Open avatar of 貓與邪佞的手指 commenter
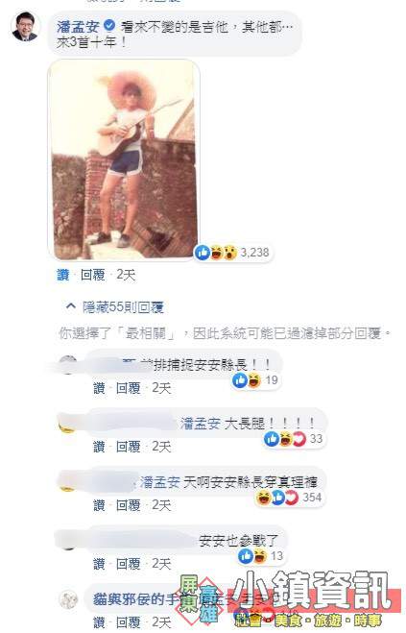Image resolution: width=406 pixels, height=633 pixels. pyautogui.click(x=68, y=600)
